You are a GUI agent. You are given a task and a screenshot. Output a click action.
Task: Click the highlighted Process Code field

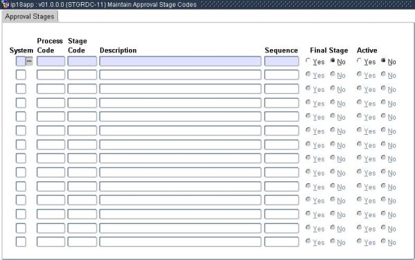50,61
